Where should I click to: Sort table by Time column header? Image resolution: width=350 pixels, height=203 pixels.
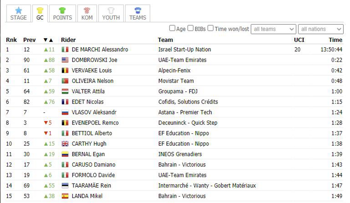click(x=335, y=40)
